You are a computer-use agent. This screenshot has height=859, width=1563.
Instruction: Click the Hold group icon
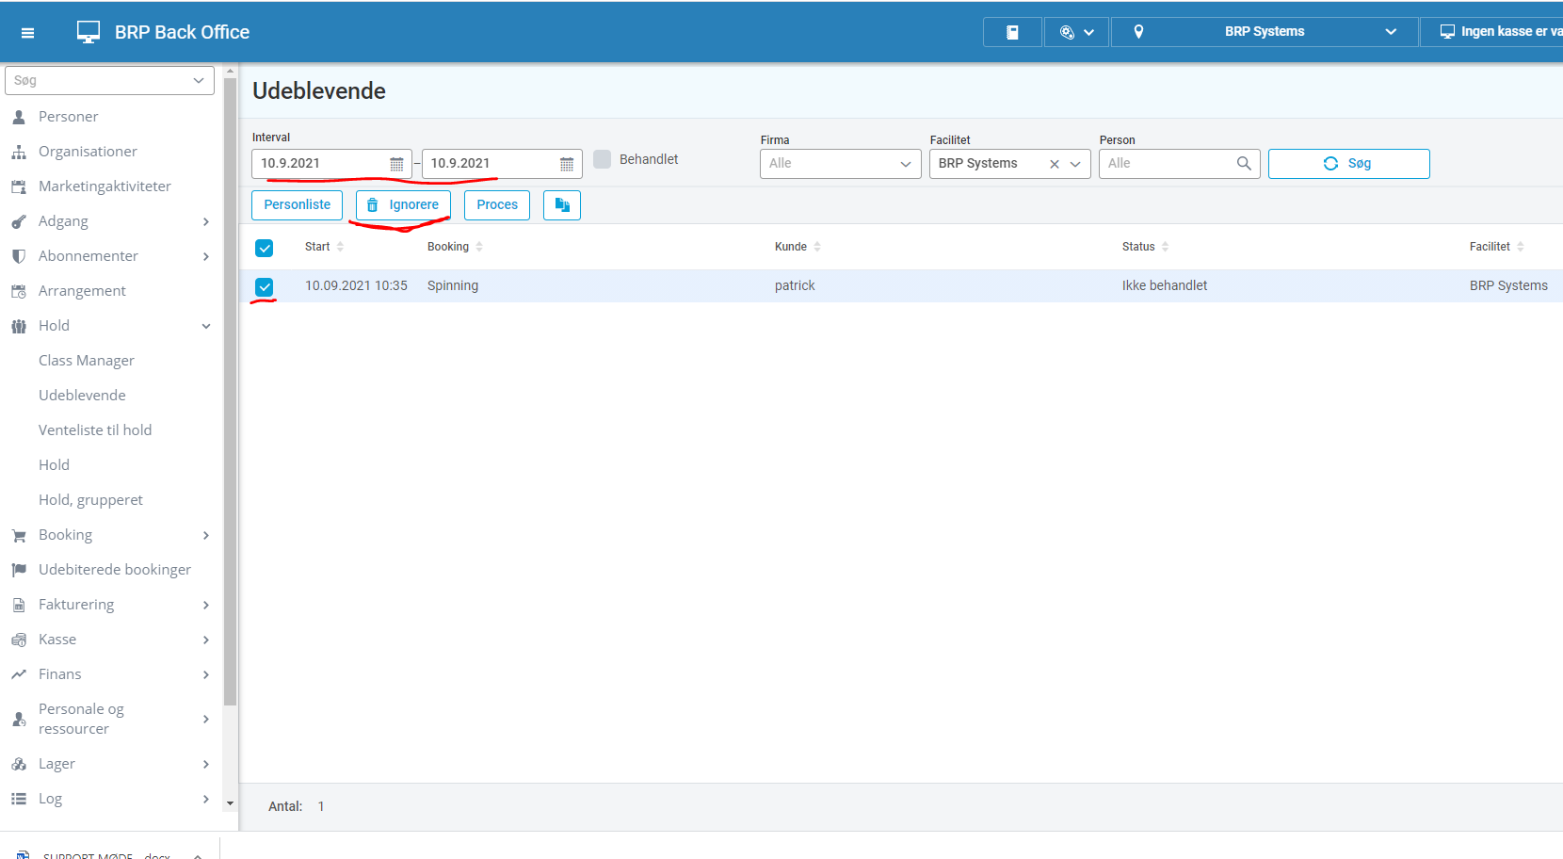(19, 326)
